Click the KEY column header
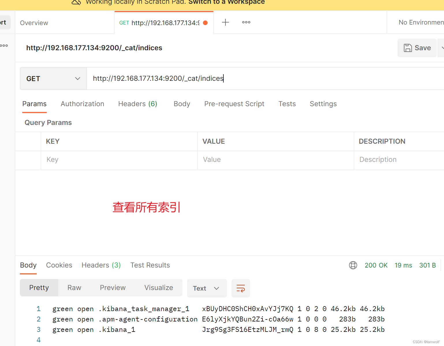 click(53, 141)
